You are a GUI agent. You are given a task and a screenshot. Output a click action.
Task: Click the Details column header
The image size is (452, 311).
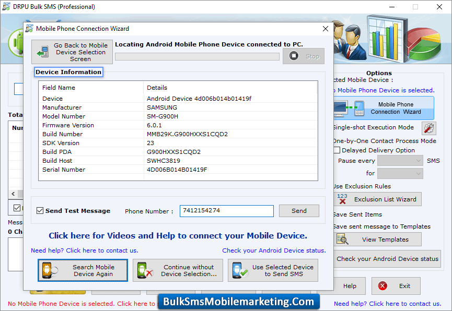coord(157,88)
